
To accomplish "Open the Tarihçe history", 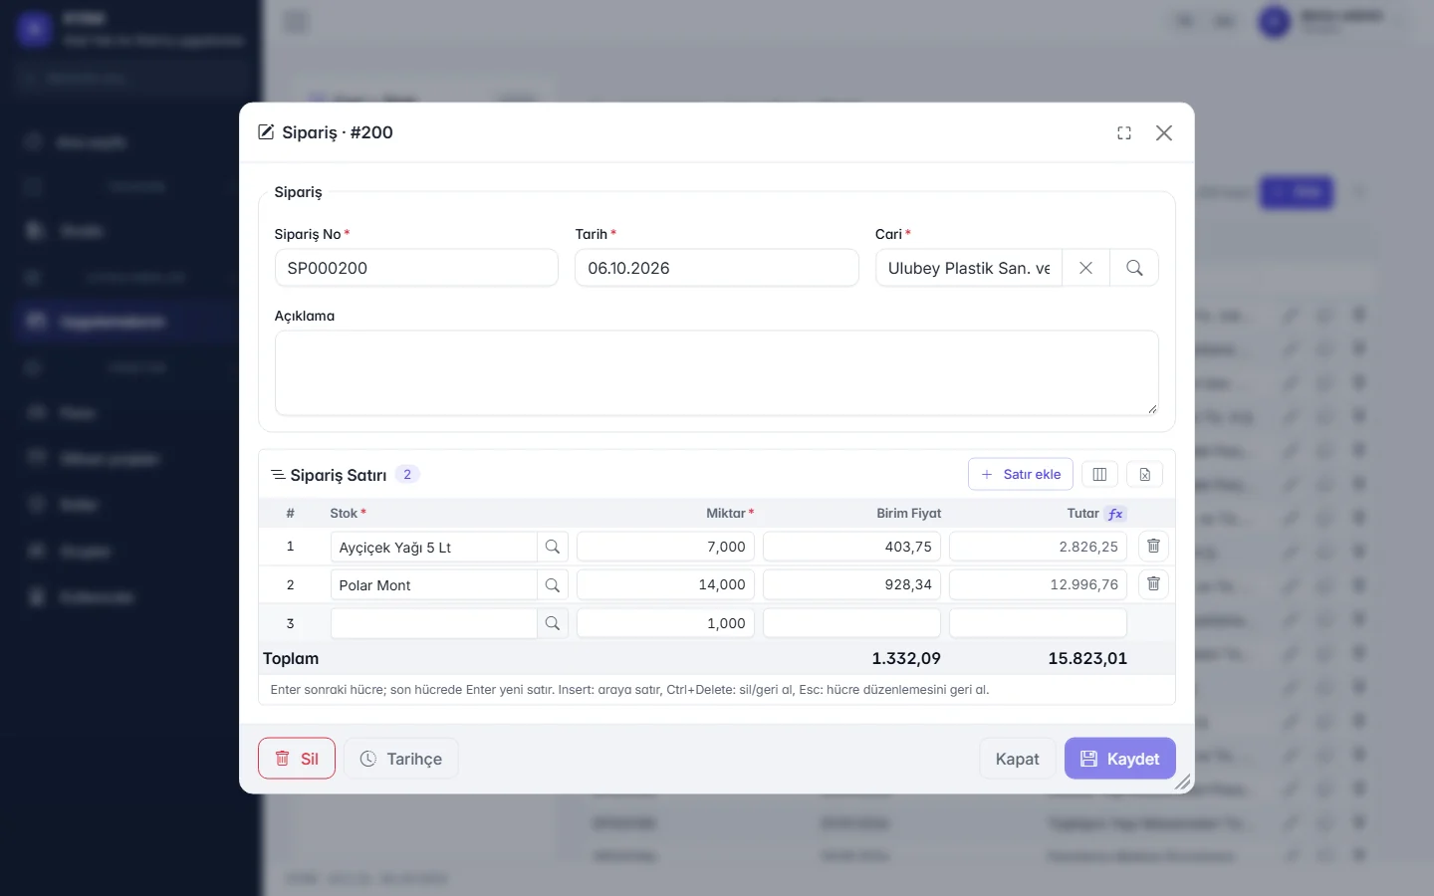I will [401, 759].
